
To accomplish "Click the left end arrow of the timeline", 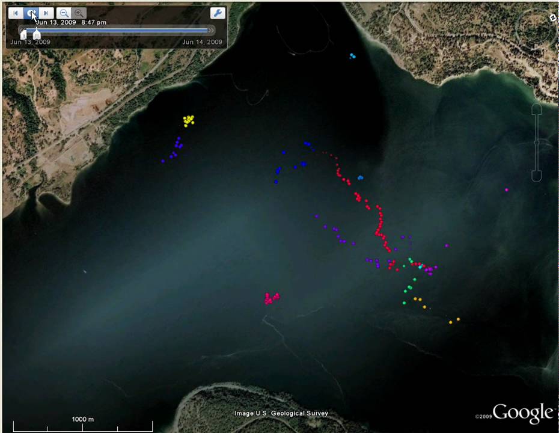I will point(22,30).
